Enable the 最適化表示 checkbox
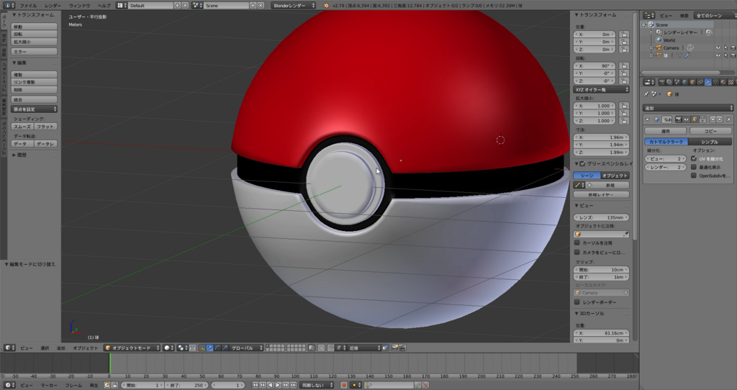The width and height of the screenshot is (737, 390). tap(694, 167)
